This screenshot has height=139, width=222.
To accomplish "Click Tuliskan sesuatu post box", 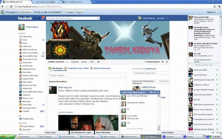I will (87, 75).
